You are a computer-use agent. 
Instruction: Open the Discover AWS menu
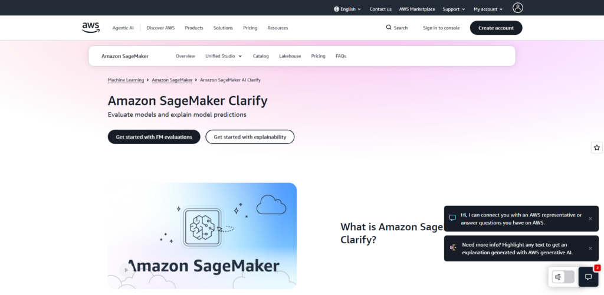(160, 28)
